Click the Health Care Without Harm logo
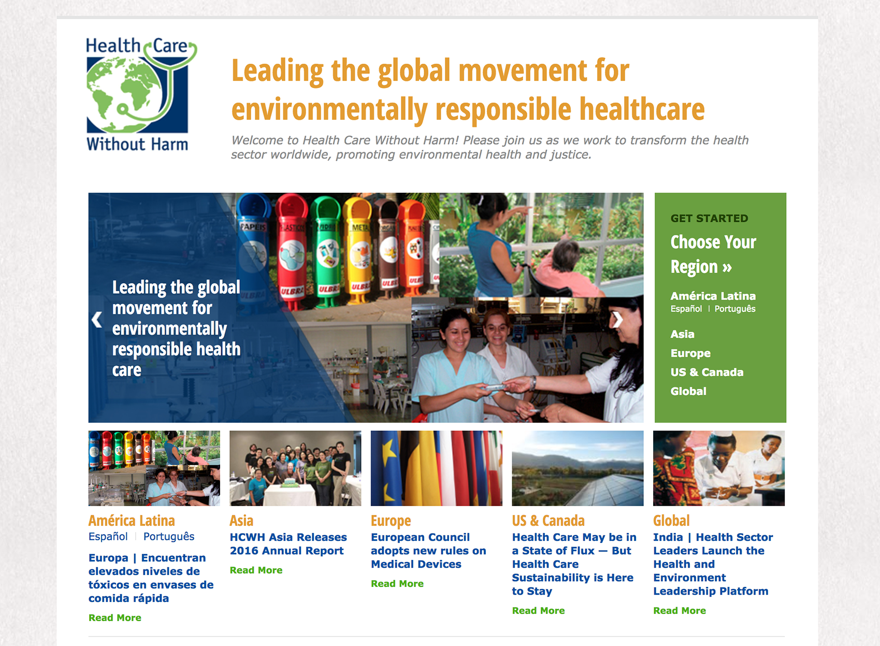This screenshot has width=880, height=646. tap(141, 94)
